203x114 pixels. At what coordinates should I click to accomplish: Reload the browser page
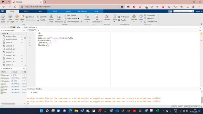tap(15, 7)
